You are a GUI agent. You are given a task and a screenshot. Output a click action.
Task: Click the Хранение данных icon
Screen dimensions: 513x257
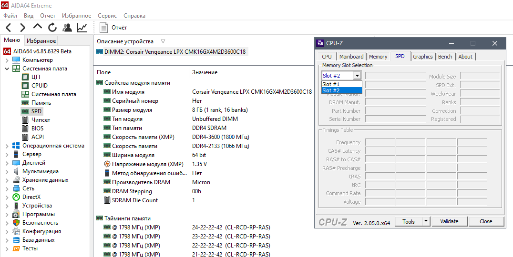click(x=16, y=180)
